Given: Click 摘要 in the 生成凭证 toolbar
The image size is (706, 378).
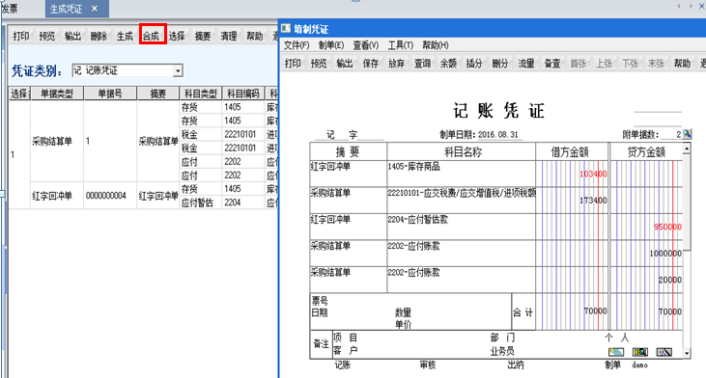Looking at the screenshot, I should (x=203, y=36).
